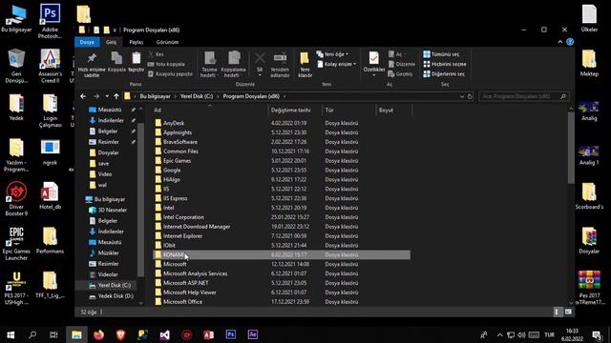Switch to large icons view in status bar
This screenshot has width=611, height=343.
pyautogui.click(x=569, y=312)
